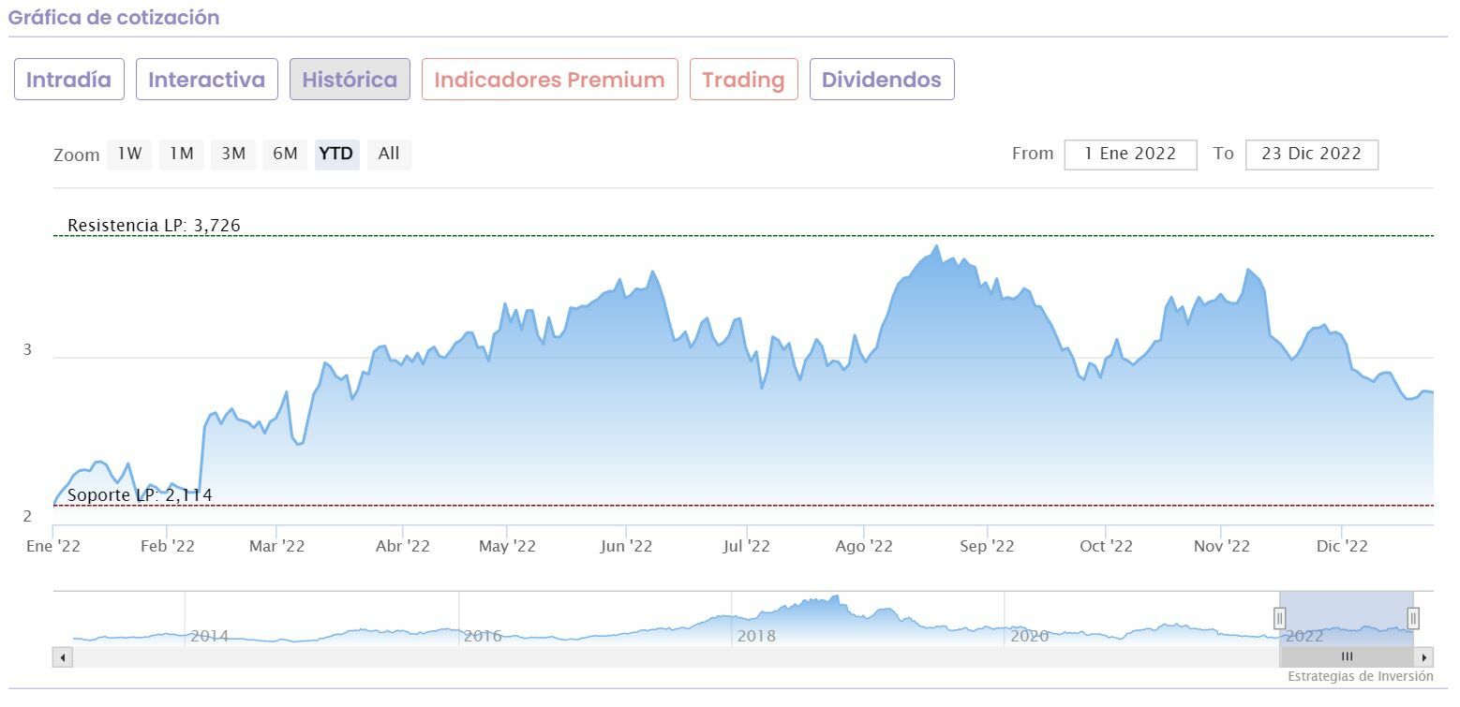Image resolution: width=1460 pixels, height=707 pixels.
Task: Click the From date field
Action: pyautogui.click(x=1130, y=155)
